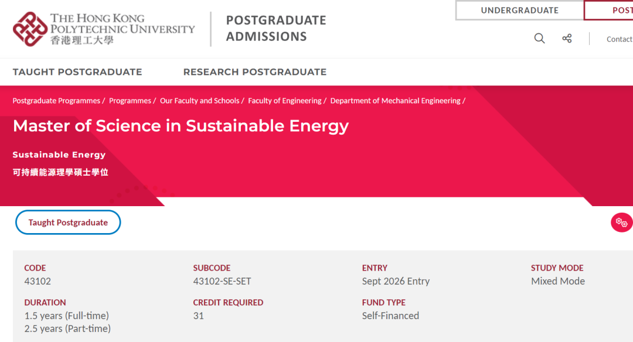Open Department of Mechanical Engineering breadcrumb
Image resolution: width=633 pixels, height=342 pixels.
pos(395,101)
